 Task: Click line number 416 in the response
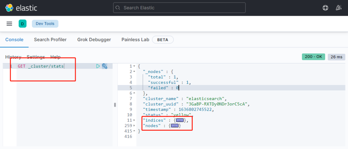coord(128,136)
